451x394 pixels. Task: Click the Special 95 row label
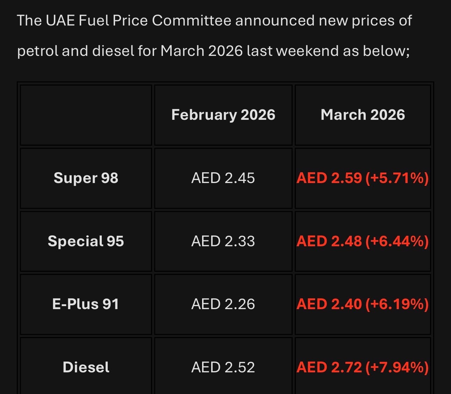[86, 241]
